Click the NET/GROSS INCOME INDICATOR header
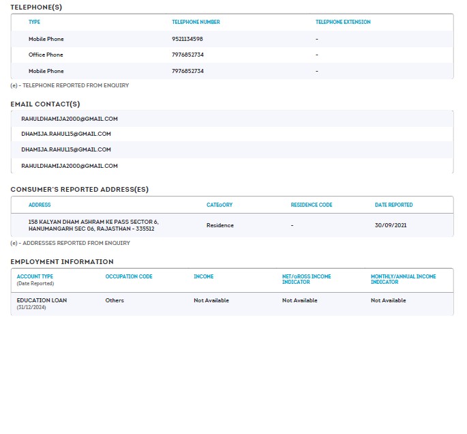 click(307, 279)
